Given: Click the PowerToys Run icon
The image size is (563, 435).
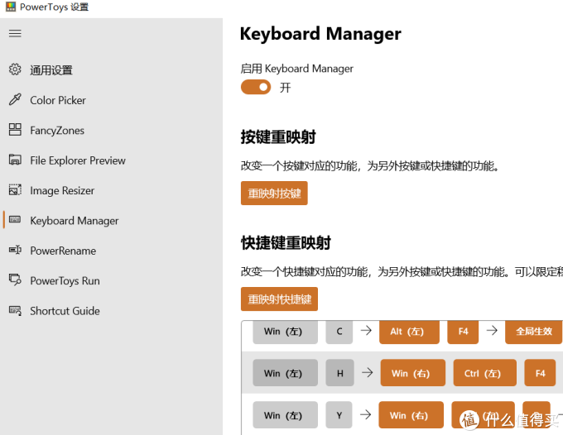Looking at the screenshot, I should (15, 280).
